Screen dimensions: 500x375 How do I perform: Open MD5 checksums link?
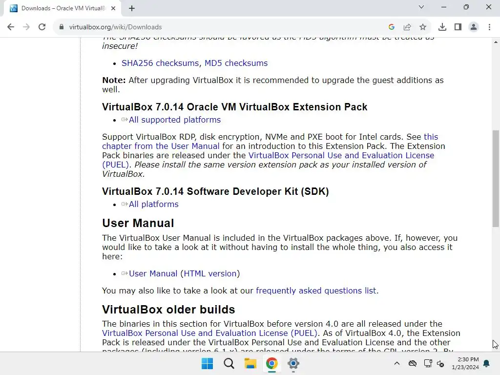236,63
